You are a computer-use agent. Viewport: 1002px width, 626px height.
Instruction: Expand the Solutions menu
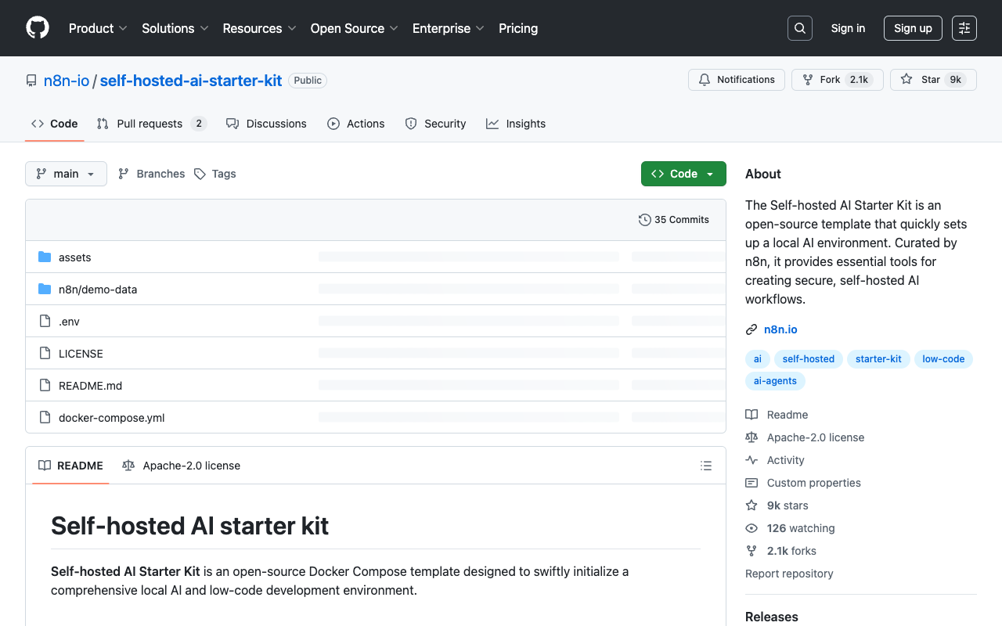[x=175, y=28]
